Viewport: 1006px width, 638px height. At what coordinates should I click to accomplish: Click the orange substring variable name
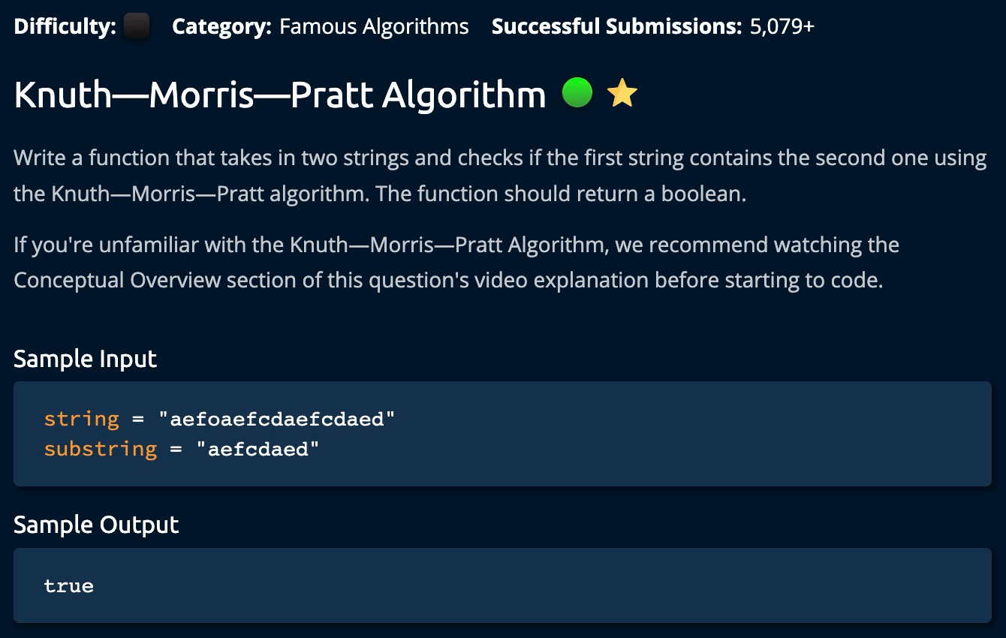tap(101, 449)
